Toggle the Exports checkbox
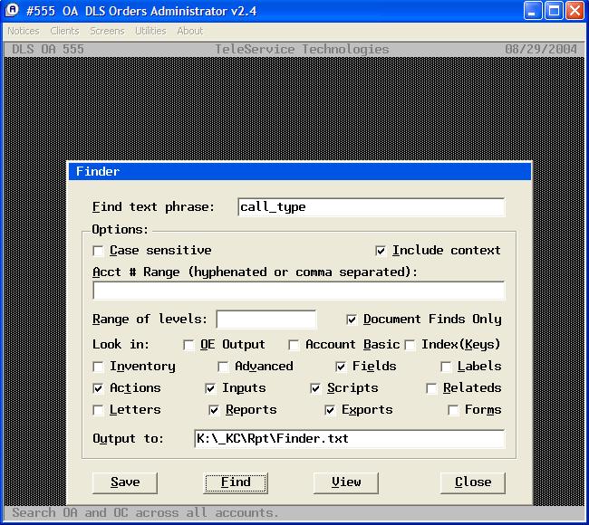The width and height of the screenshot is (589, 525). tap(330, 410)
